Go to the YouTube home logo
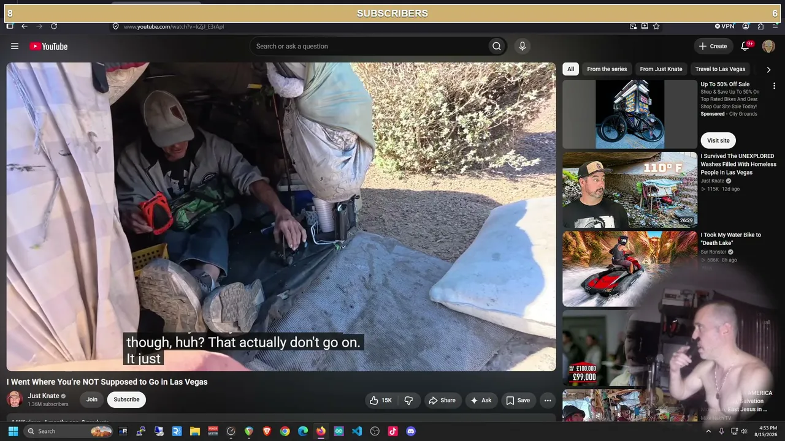Image resolution: width=785 pixels, height=441 pixels. (48, 47)
